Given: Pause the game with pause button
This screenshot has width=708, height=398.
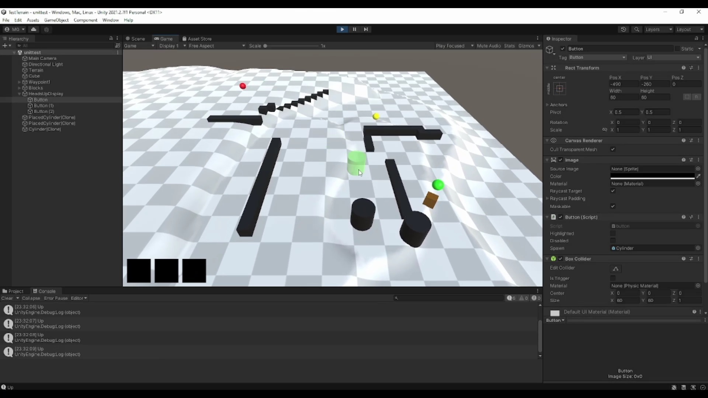Looking at the screenshot, I should click(354, 29).
